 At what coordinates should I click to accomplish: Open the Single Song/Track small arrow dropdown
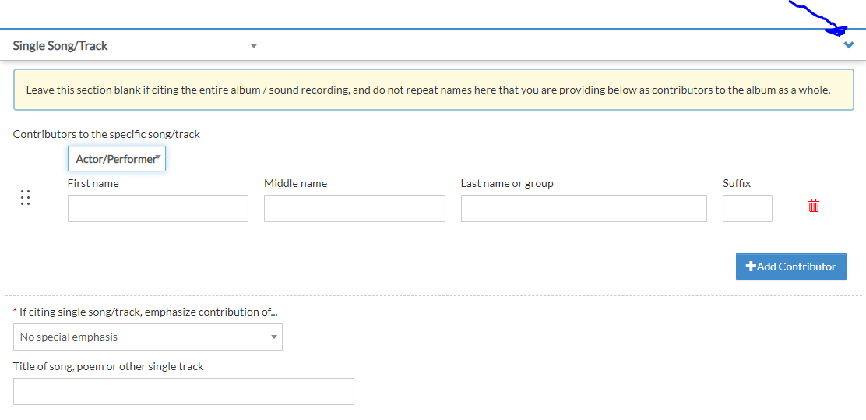pyautogui.click(x=254, y=47)
